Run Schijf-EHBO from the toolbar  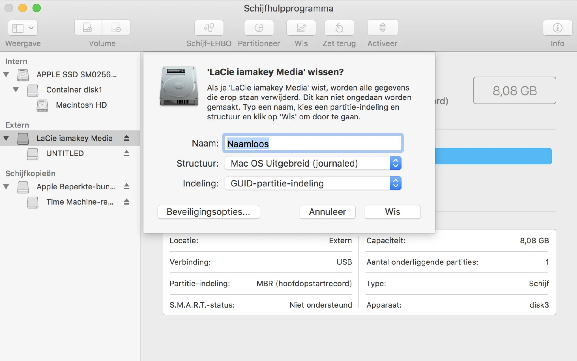click(209, 28)
